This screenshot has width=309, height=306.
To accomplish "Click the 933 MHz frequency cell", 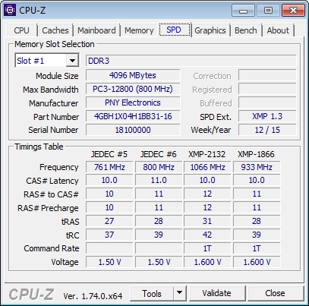I will [257, 167].
